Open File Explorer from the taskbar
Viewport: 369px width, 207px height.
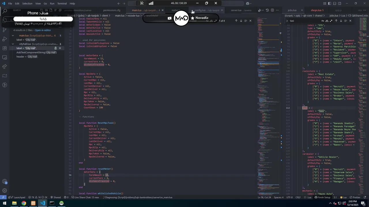tap(14, 203)
